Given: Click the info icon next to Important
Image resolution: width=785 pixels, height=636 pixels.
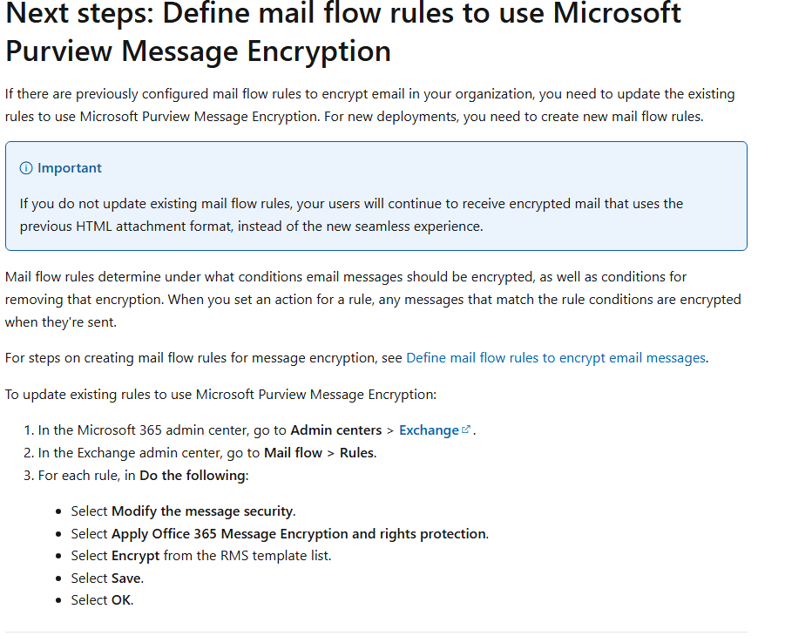Looking at the screenshot, I should [26, 168].
